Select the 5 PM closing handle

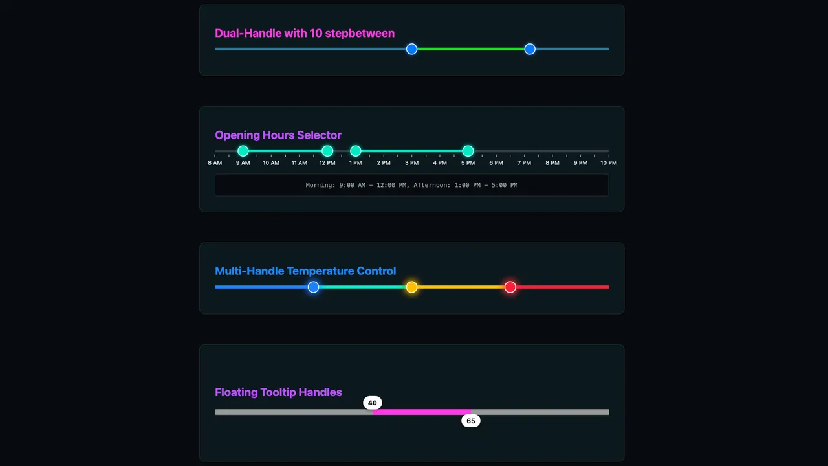tap(468, 150)
